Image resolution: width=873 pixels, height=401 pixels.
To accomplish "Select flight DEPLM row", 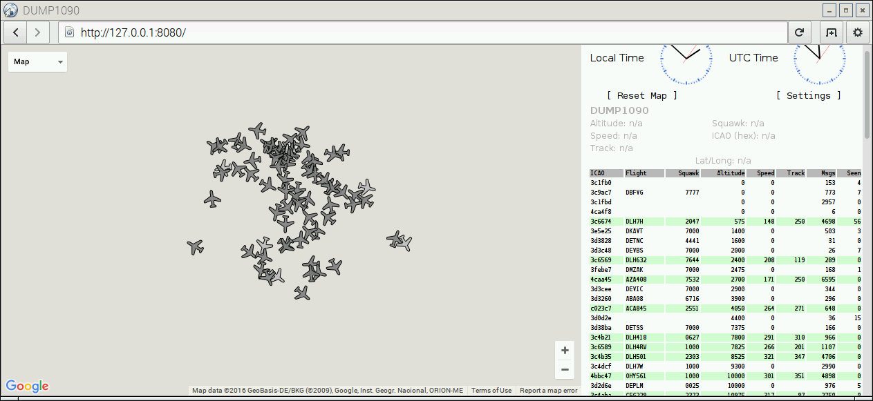I will 725,386.
